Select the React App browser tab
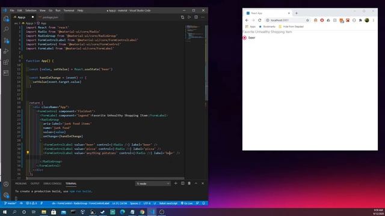 pos(268,13)
